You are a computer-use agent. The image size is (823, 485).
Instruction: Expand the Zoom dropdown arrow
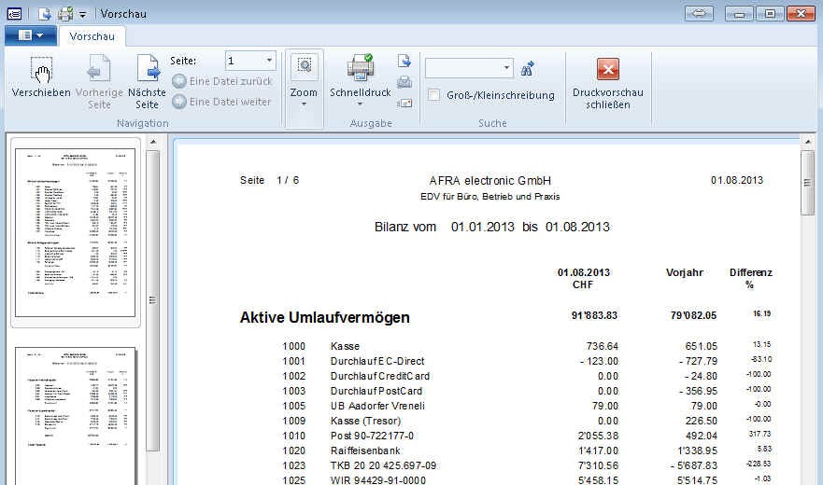pyautogui.click(x=304, y=104)
